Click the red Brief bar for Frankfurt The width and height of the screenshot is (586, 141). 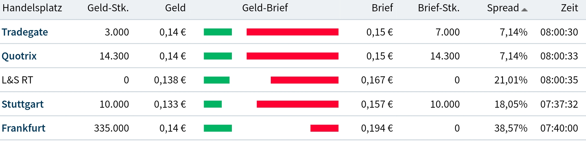coord(324,128)
